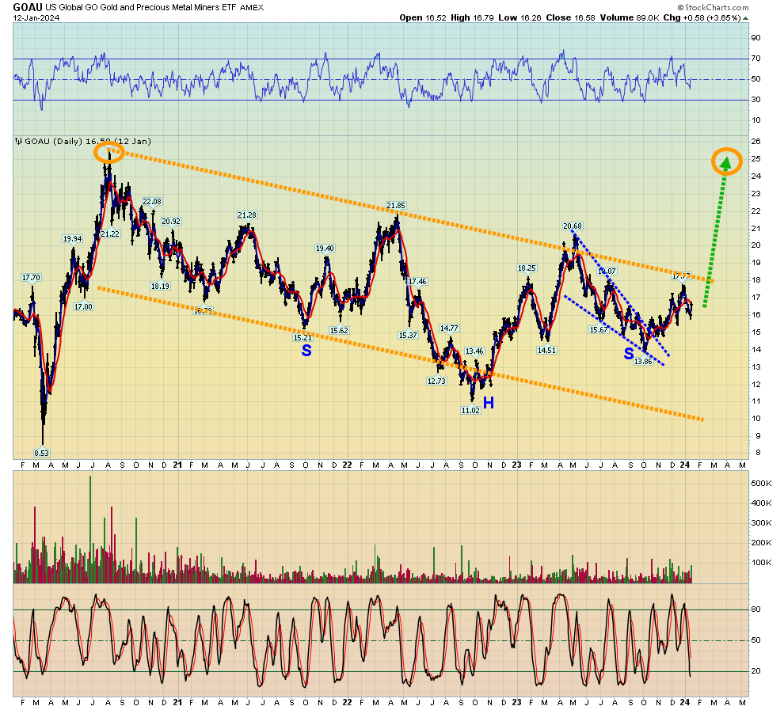Click the price-bar icon before GOAU (Daily) legend
The height and width of the screenshot is (710, 784).
tap(18, 142)
